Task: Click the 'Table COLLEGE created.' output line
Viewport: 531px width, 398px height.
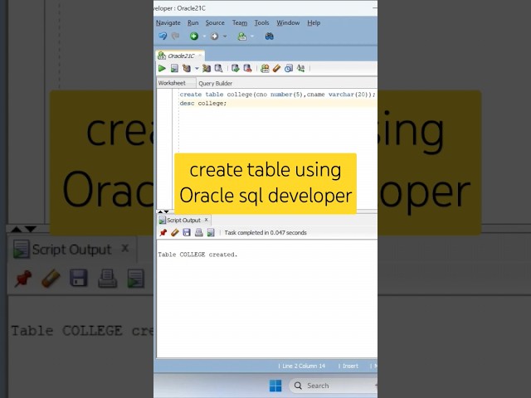Action: 197,255
